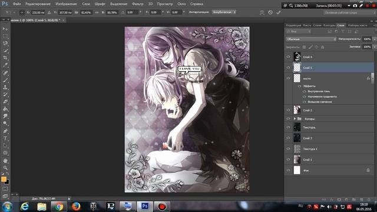This screenshot has width=377, height=212.
Task: Select the Pen tool
Action: pyautogui.click(x=5, y=131)
